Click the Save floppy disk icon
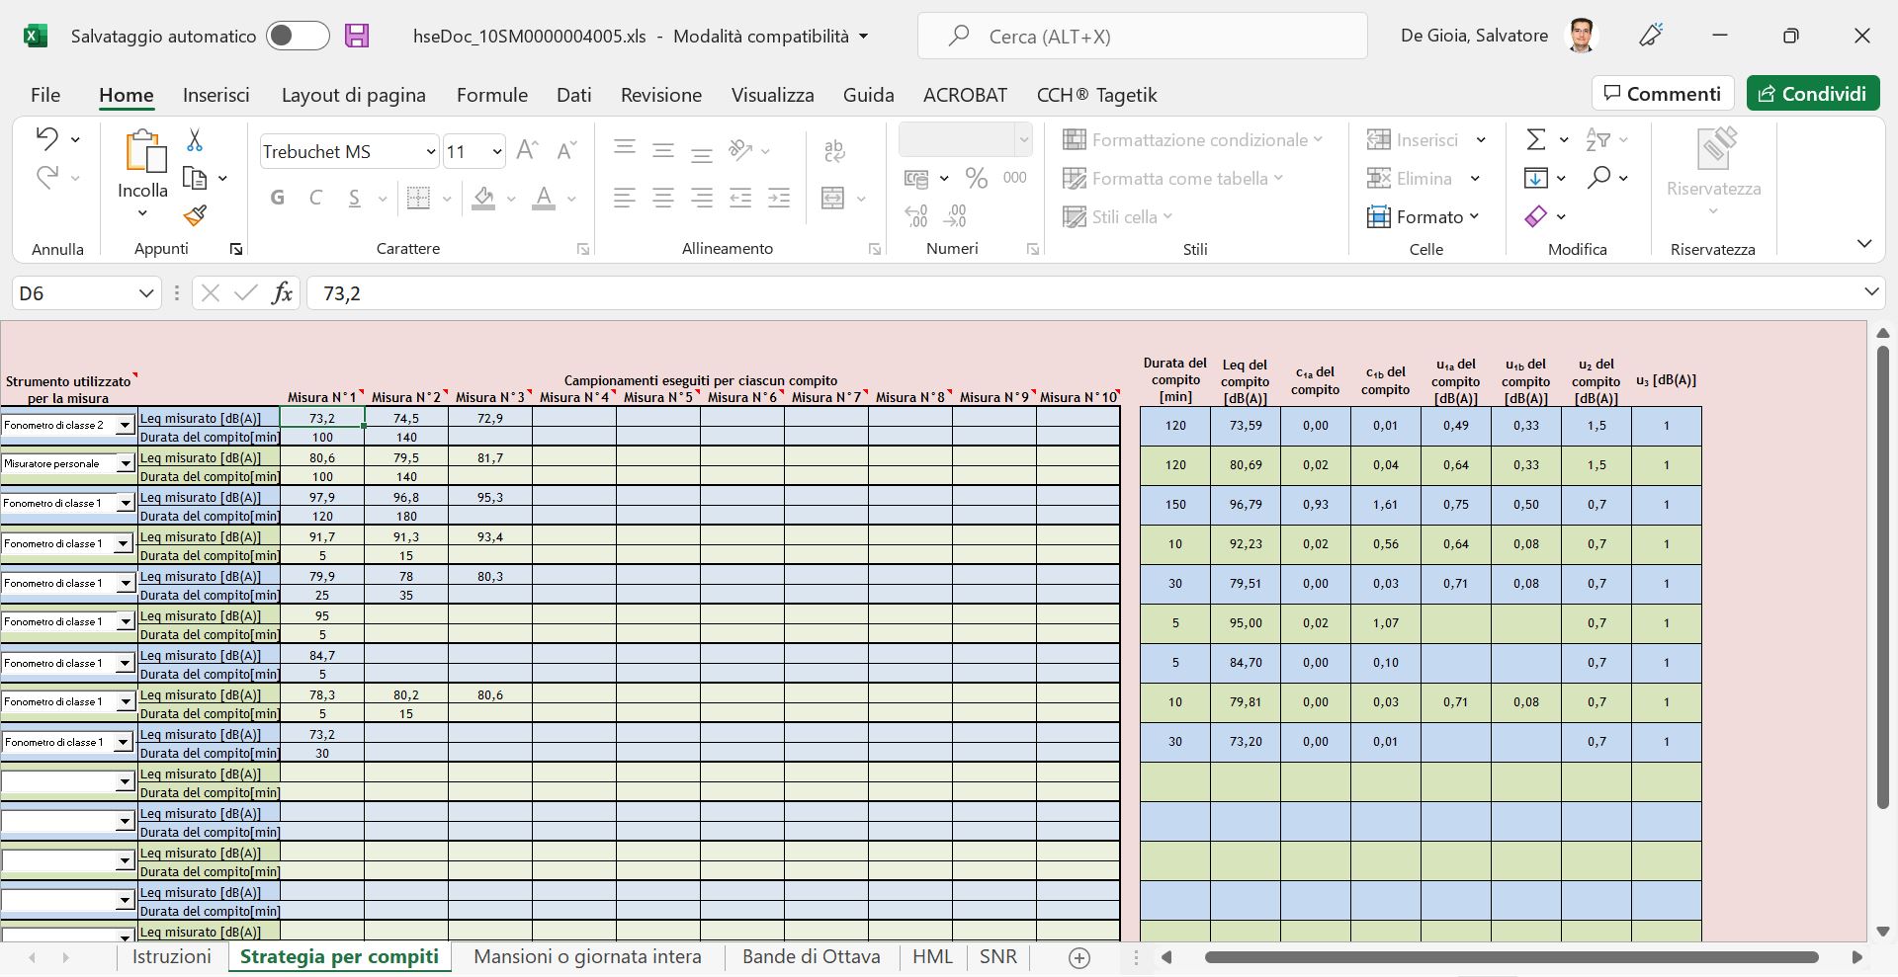The image size is (1898, 977). click(357, 37)
